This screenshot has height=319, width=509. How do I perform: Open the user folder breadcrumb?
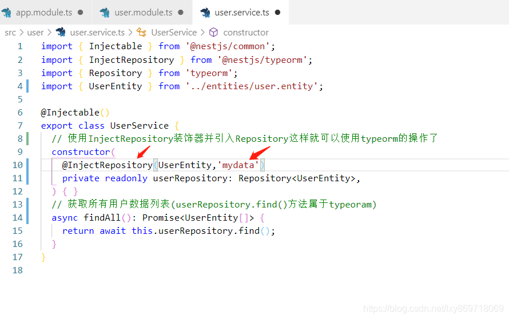[x=35, y=33]
